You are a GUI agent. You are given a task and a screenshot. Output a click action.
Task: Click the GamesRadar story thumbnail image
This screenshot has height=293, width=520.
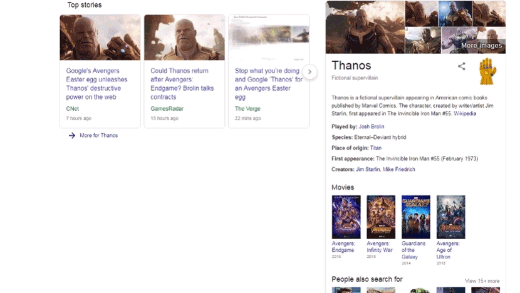(x=184, y=38)
